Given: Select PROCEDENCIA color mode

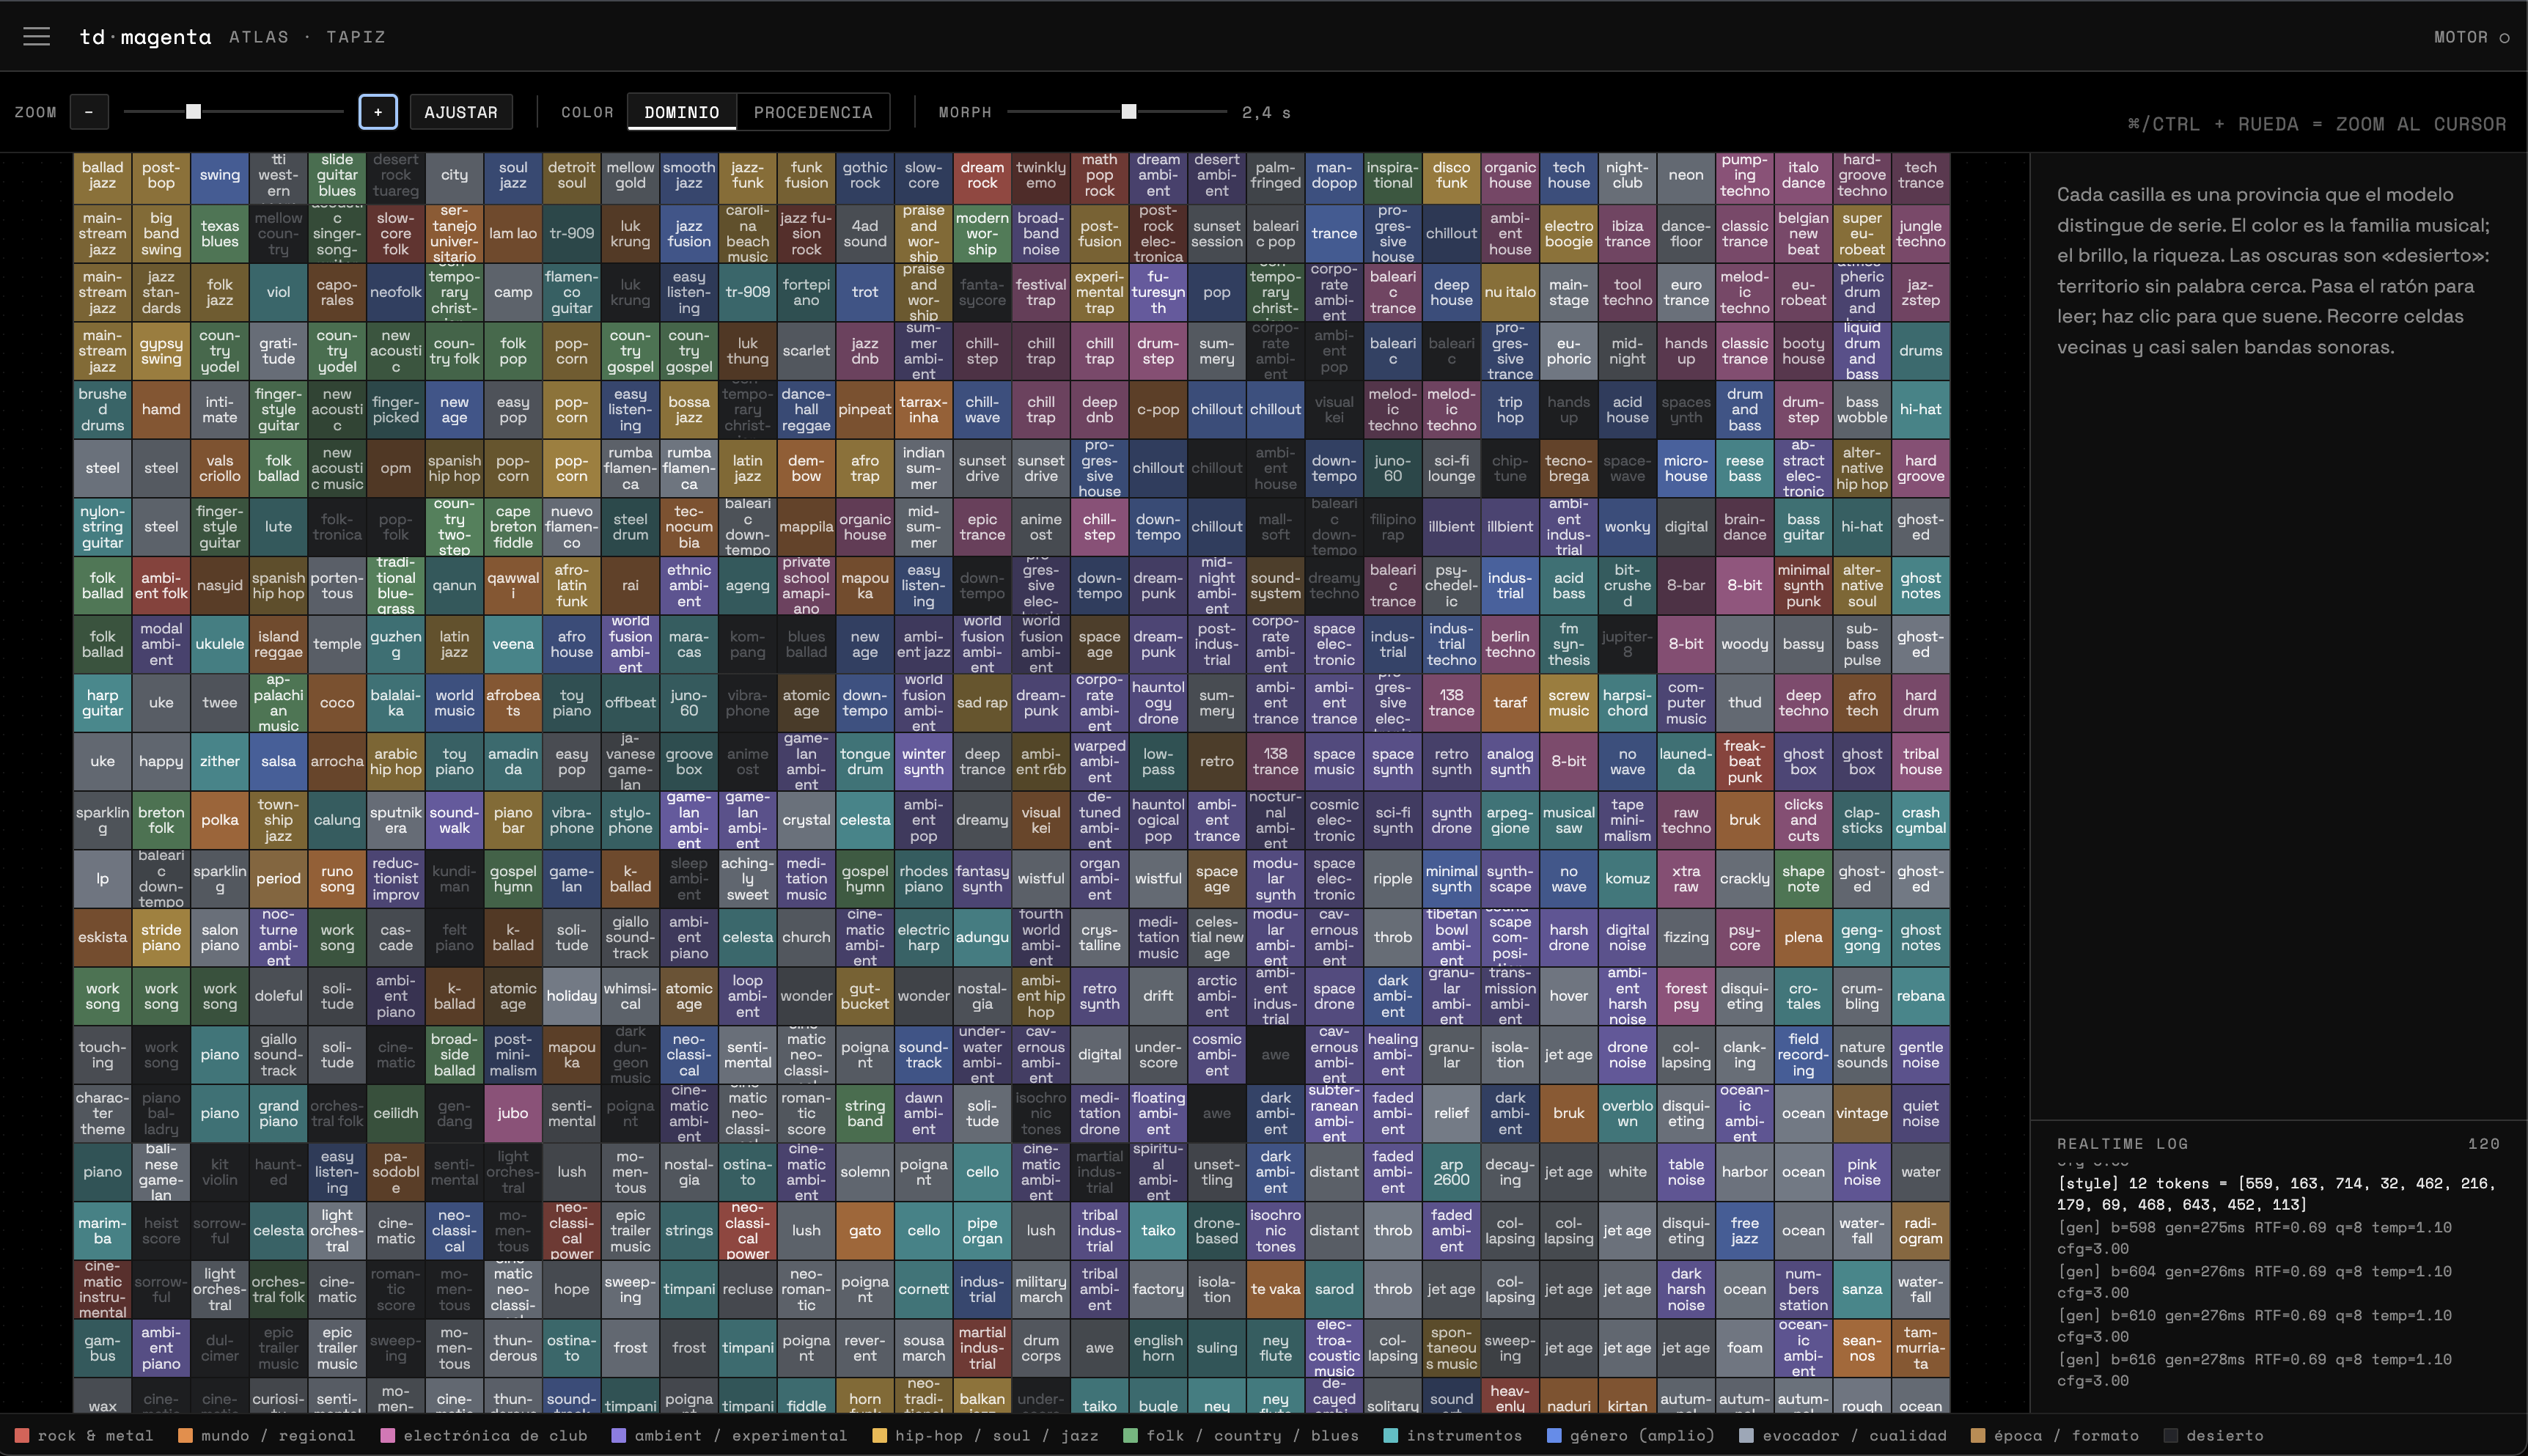Looking at the screenshot, I should click(813, 112).
